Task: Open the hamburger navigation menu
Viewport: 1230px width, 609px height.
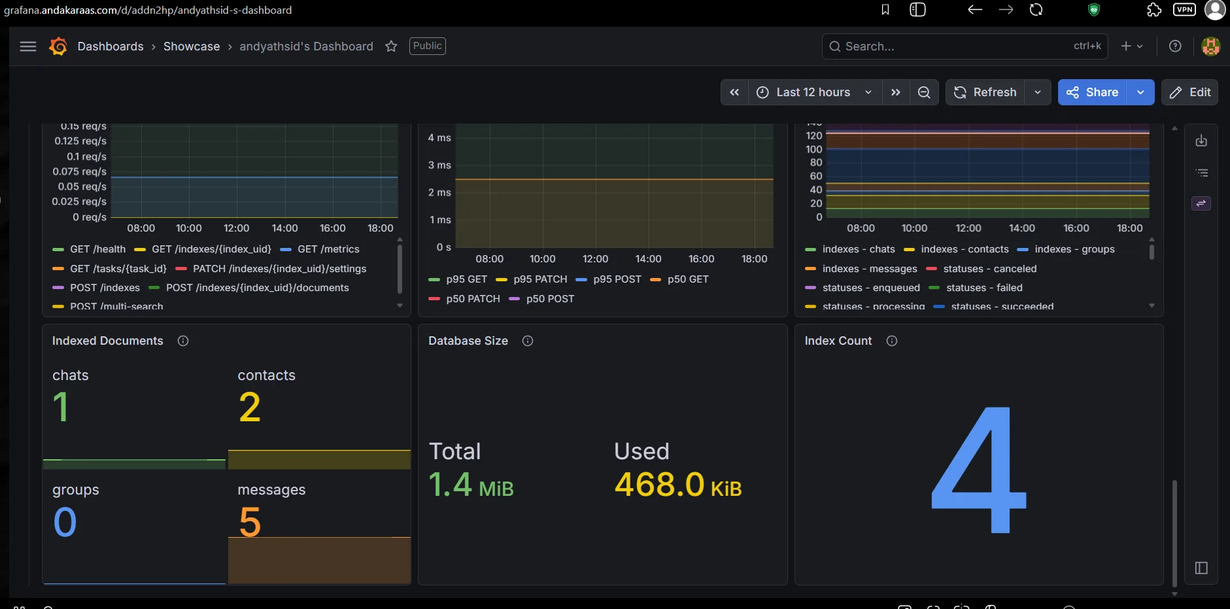Action: (28, 46)
